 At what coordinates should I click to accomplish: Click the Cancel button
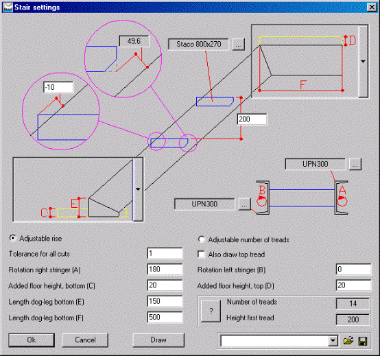point(85,340)
